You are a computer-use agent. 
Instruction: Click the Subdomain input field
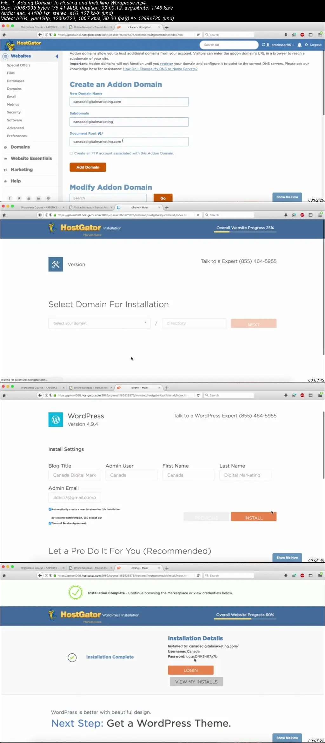(129, 122)
